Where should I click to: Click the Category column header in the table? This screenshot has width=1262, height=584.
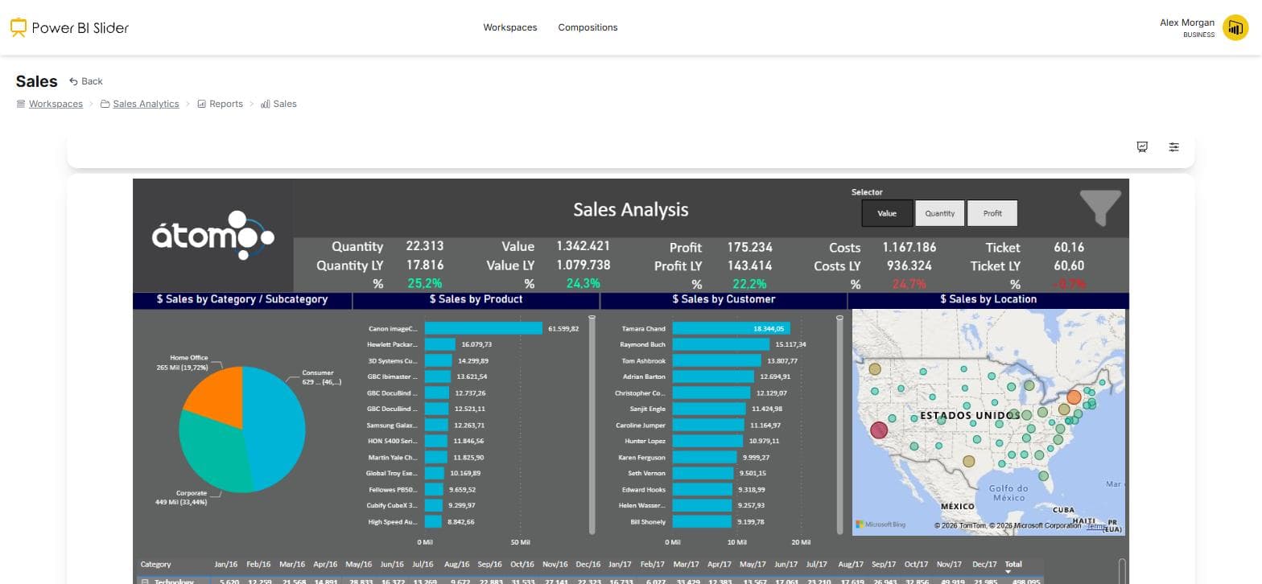pyautogui.click(x=155, y=565)
